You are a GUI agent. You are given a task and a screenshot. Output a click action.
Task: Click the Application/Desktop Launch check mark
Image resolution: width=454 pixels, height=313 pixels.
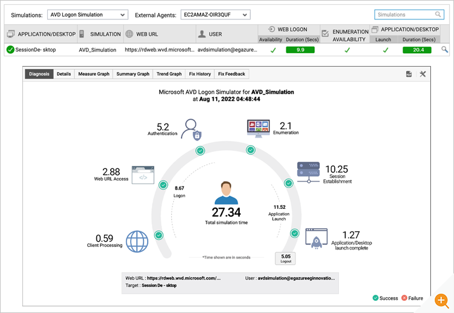coord(386,50)
